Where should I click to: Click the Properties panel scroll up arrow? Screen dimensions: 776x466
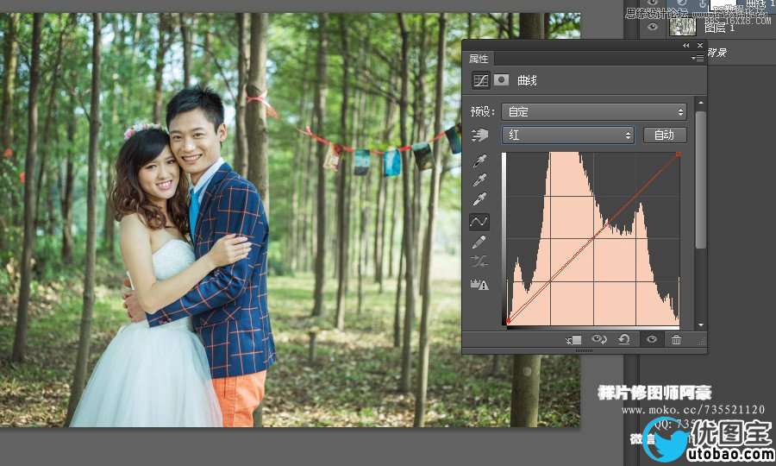click(x=700, y=103)
